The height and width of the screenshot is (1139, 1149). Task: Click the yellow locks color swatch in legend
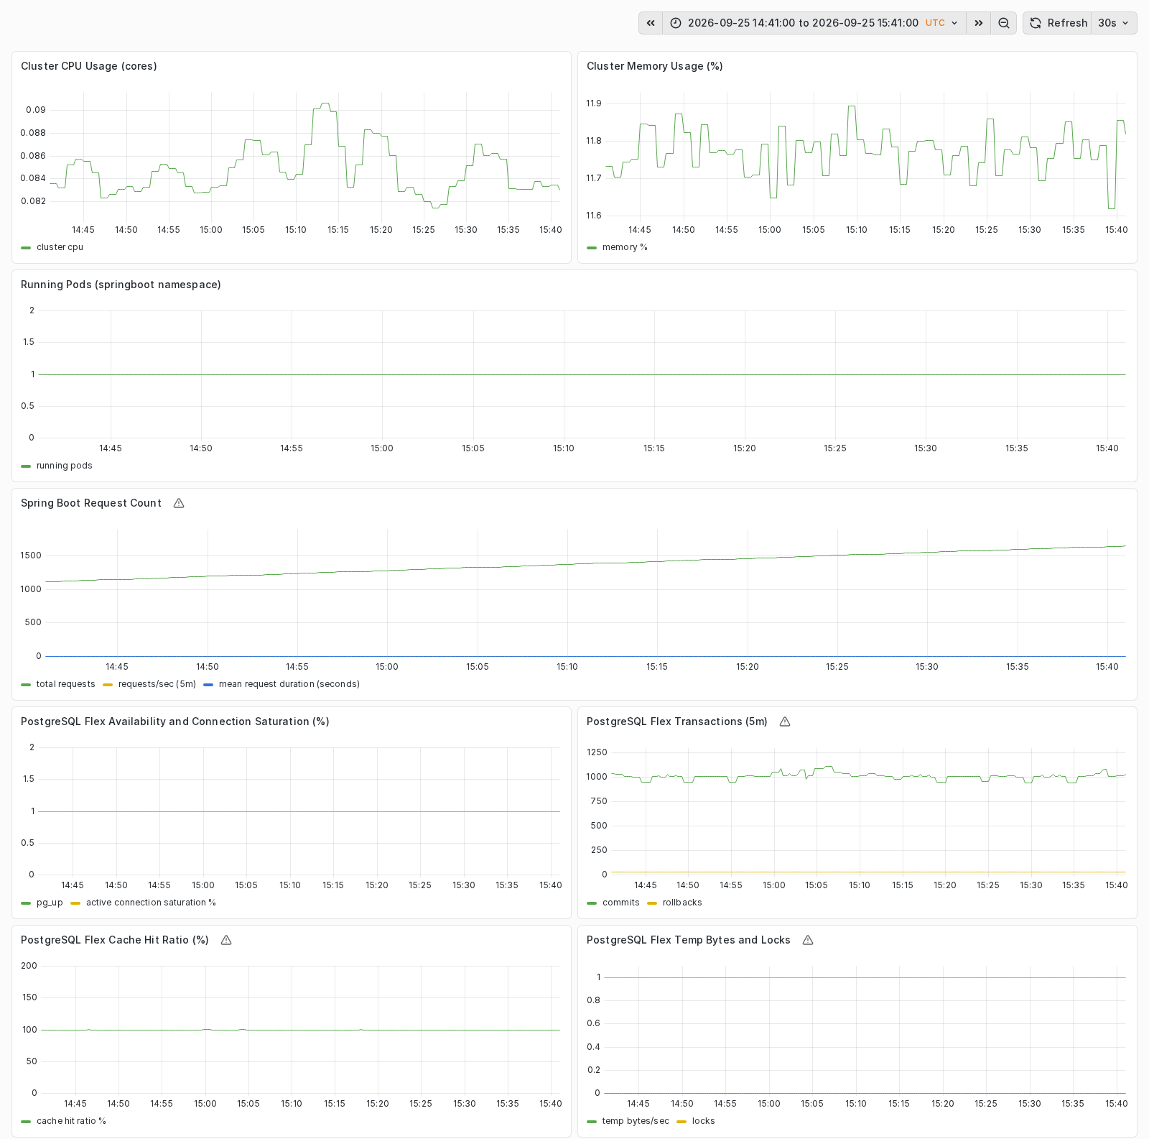pos(682,1122)
